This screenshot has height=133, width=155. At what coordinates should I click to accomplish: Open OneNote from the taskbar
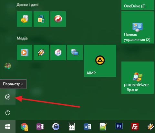[x=40, y=127]
